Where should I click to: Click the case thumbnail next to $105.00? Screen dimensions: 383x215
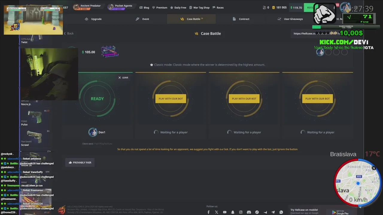[110, 51]
